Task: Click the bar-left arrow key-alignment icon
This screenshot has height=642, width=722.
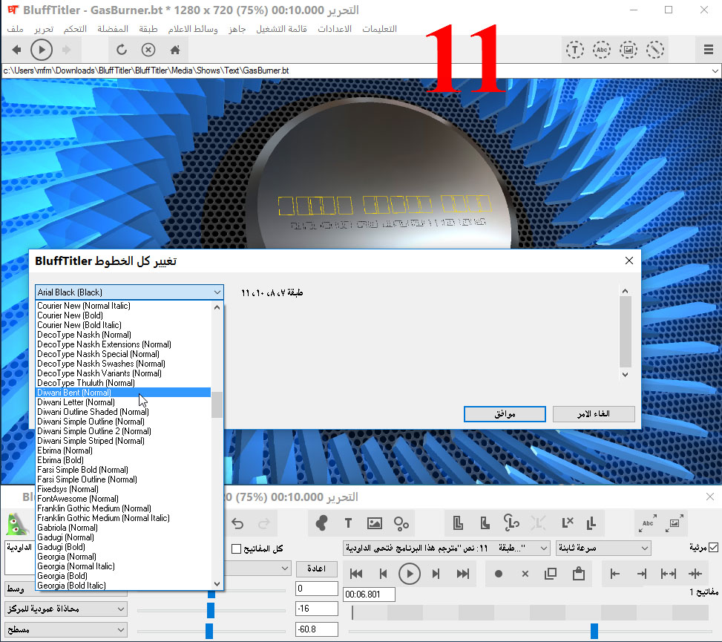Action: pyautogui.click(x=614, y=574)
